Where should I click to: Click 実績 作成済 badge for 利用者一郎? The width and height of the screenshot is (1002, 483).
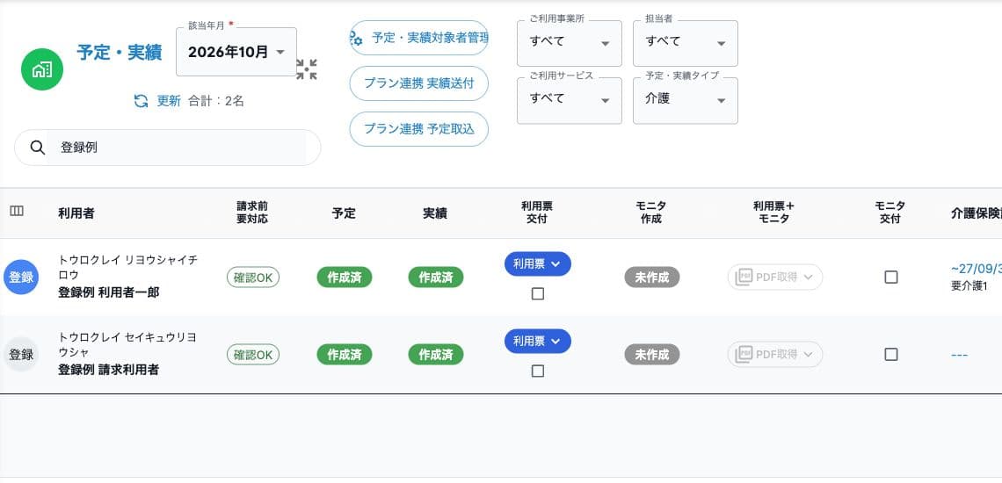point(436,278)
